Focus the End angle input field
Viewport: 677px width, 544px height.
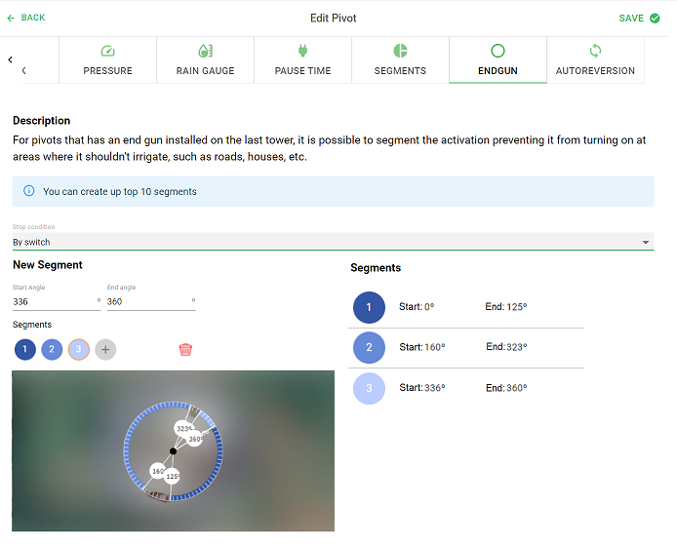click(x=151, y=301)
